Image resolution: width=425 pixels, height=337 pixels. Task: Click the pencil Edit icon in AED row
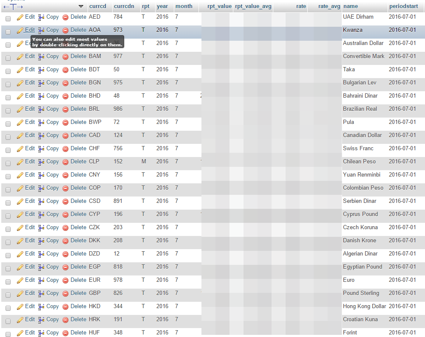coord(20,17)
